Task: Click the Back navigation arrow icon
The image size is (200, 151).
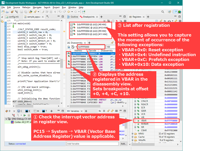Action: coord(69,12)
